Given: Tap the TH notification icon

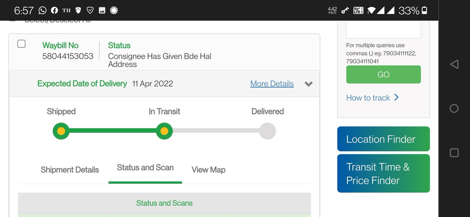Looking at the screenshot, I should tap(67, 11).
